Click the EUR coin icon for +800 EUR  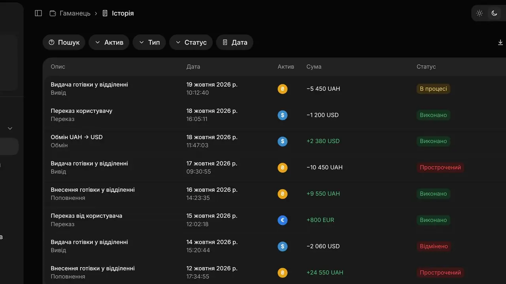tap(282, 220)
